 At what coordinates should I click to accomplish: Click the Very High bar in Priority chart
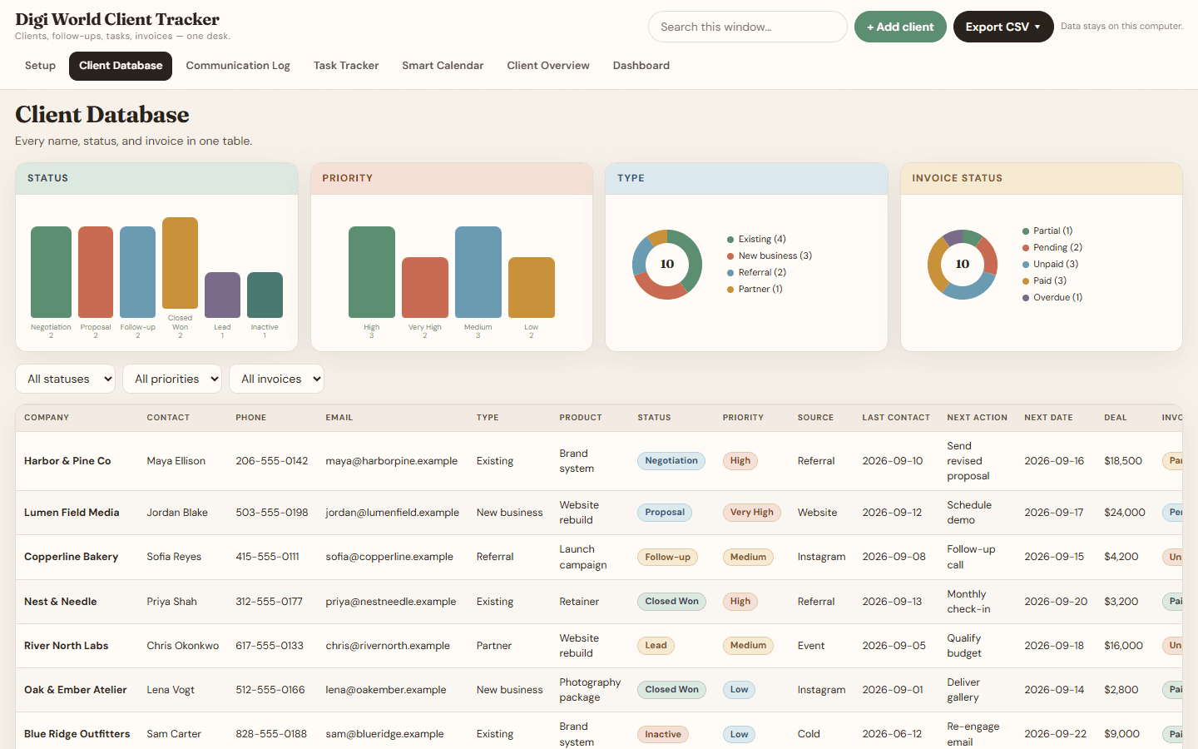click(425, 287)
